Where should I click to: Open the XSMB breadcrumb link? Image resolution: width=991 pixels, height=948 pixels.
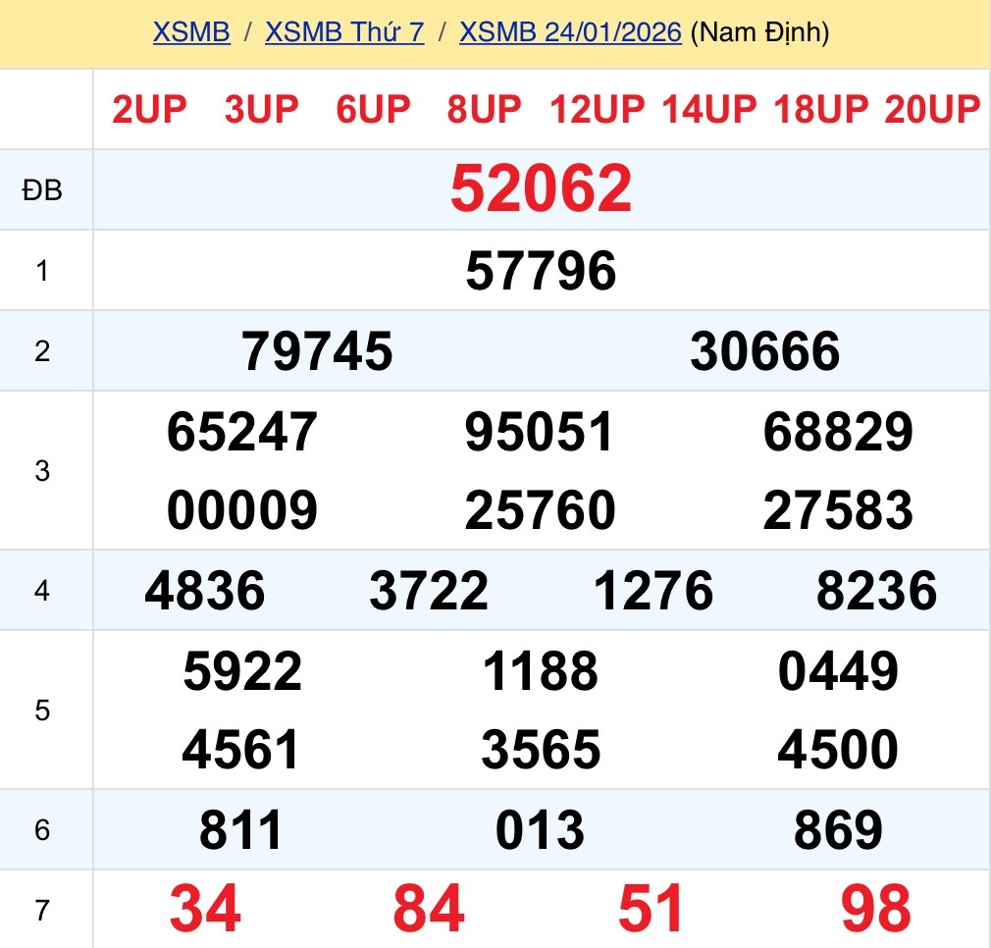[191, 32]
